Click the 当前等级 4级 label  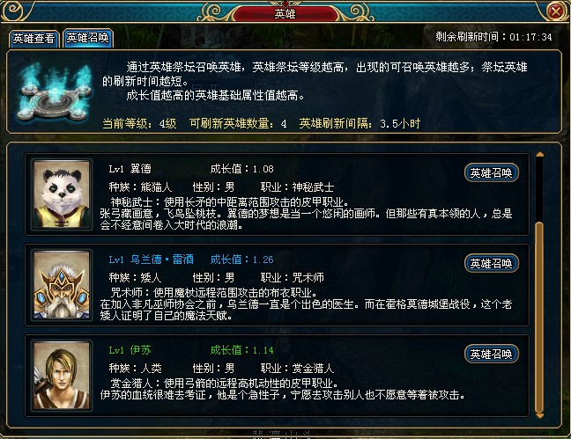139,124
